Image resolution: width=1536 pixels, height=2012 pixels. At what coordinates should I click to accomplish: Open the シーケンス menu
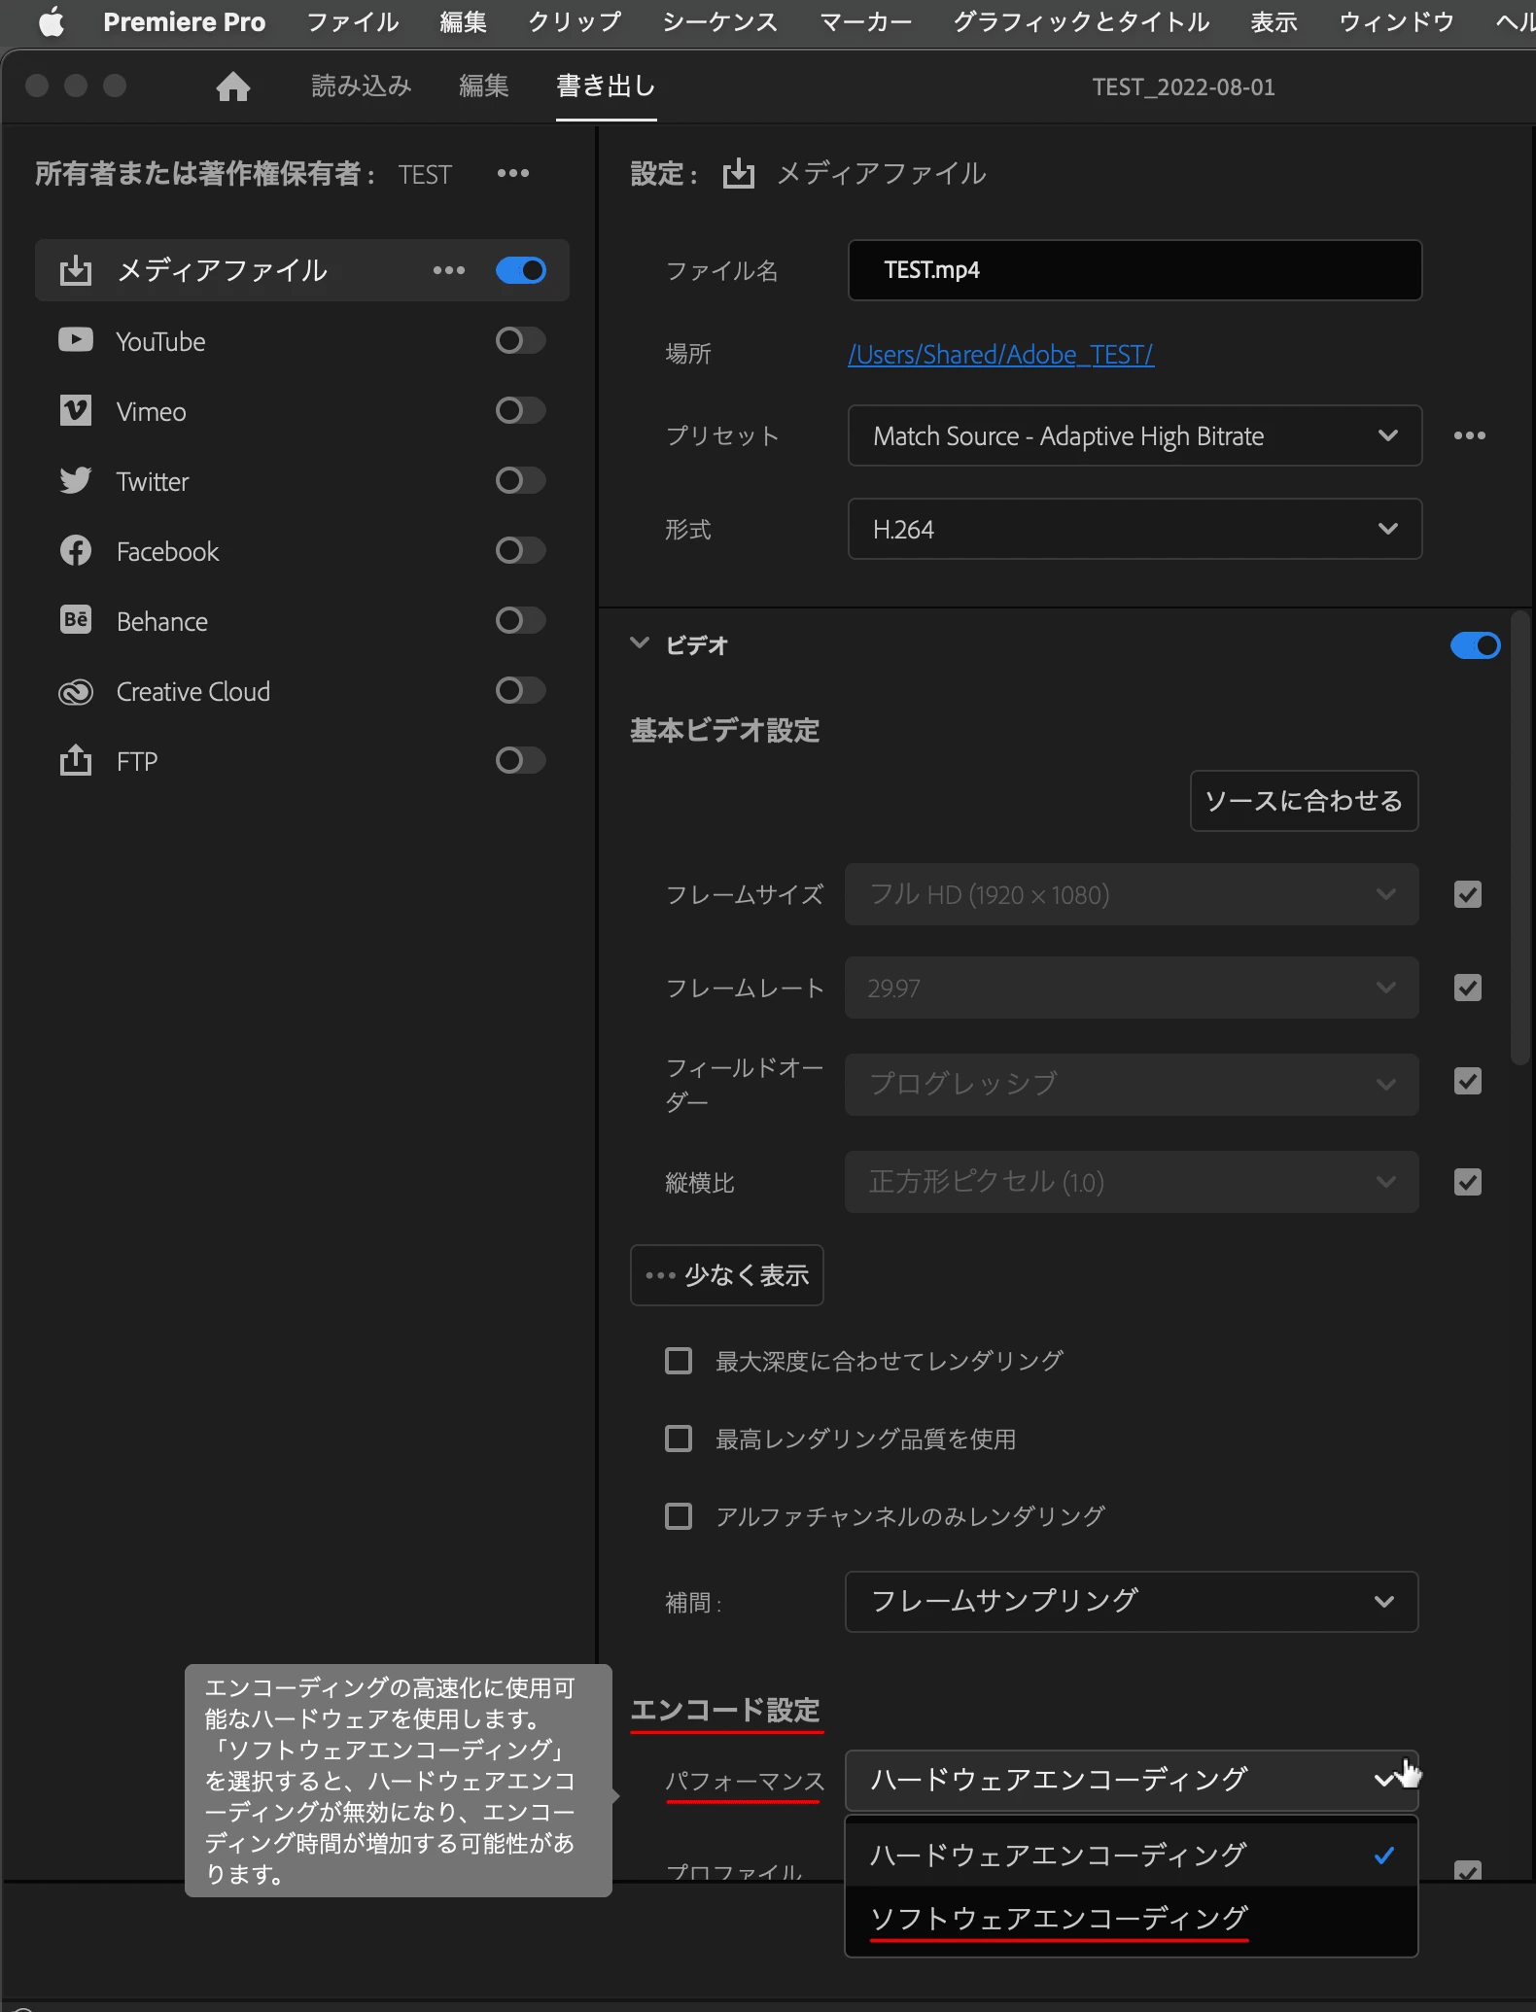pos(720,21)
